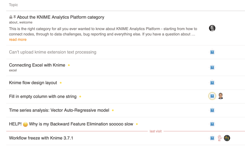Click the lock icon beside About the KNIME topic
Screen dimensions: 245x146
[x=11, y=17]
